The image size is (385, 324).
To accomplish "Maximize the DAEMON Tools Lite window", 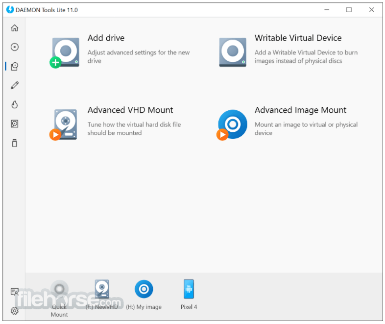I will 349,10.
